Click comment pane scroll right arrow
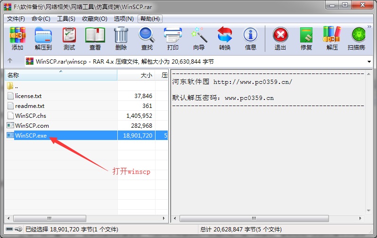 click(x=360, y=218)
